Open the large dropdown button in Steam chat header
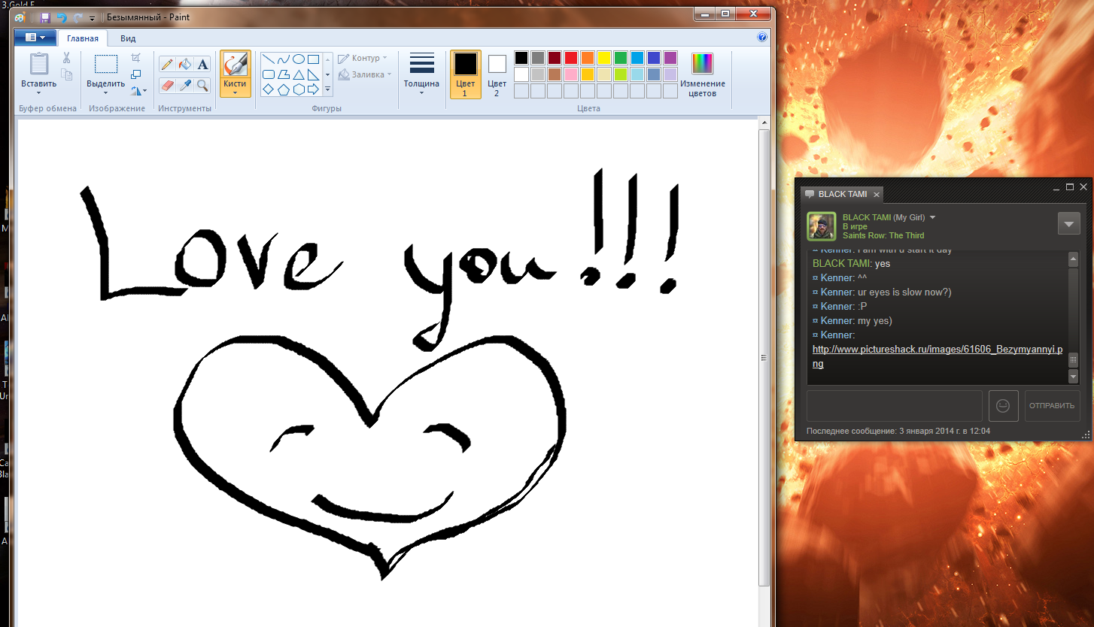Viewport: 1094px width, 627px height. click(1069, 224)
